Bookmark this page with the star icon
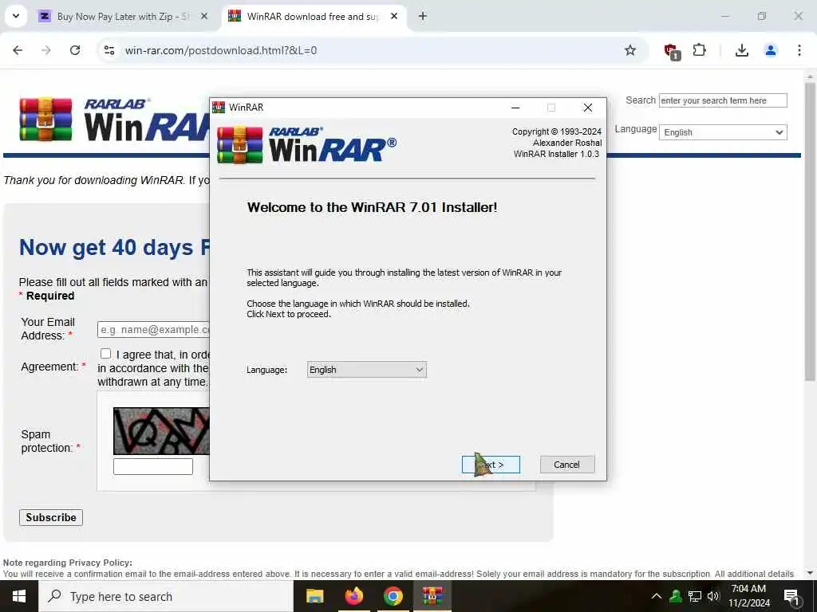This screenshot has height=612, width=817. (x=630, y=50)
